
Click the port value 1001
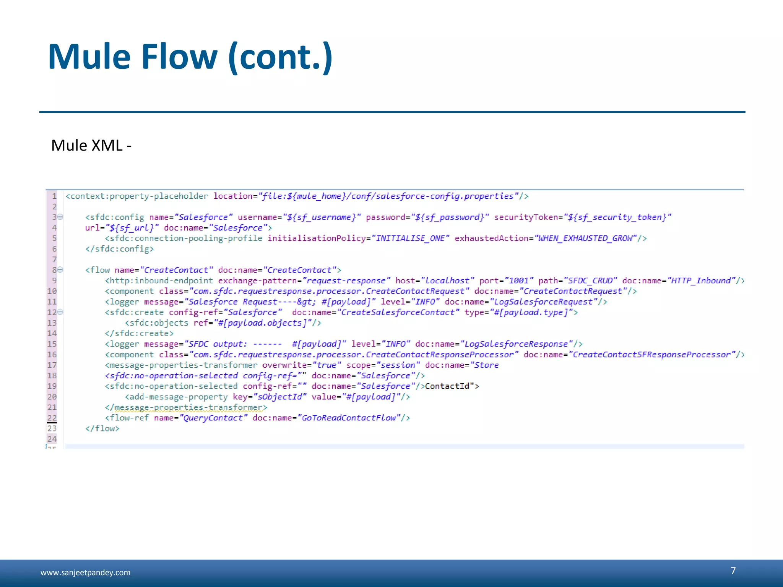[519, 281]
